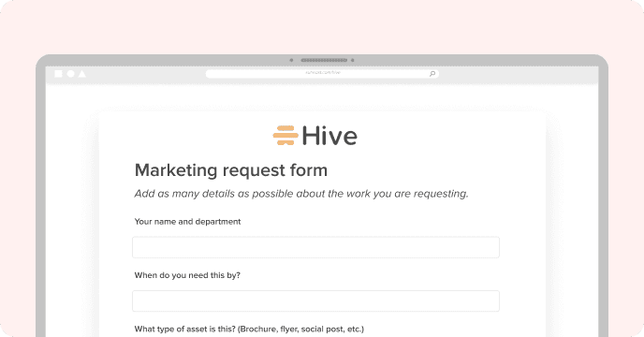Viewport: 644px width, 337px height.
Task: Select the 'Marketing request form' heading
Action: click(x=231, y=170)
